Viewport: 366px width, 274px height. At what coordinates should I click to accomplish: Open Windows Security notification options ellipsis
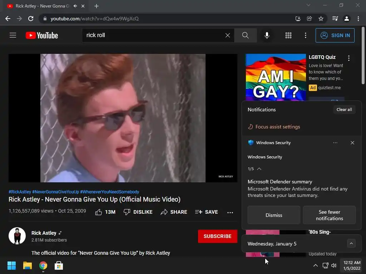point(335,143)
